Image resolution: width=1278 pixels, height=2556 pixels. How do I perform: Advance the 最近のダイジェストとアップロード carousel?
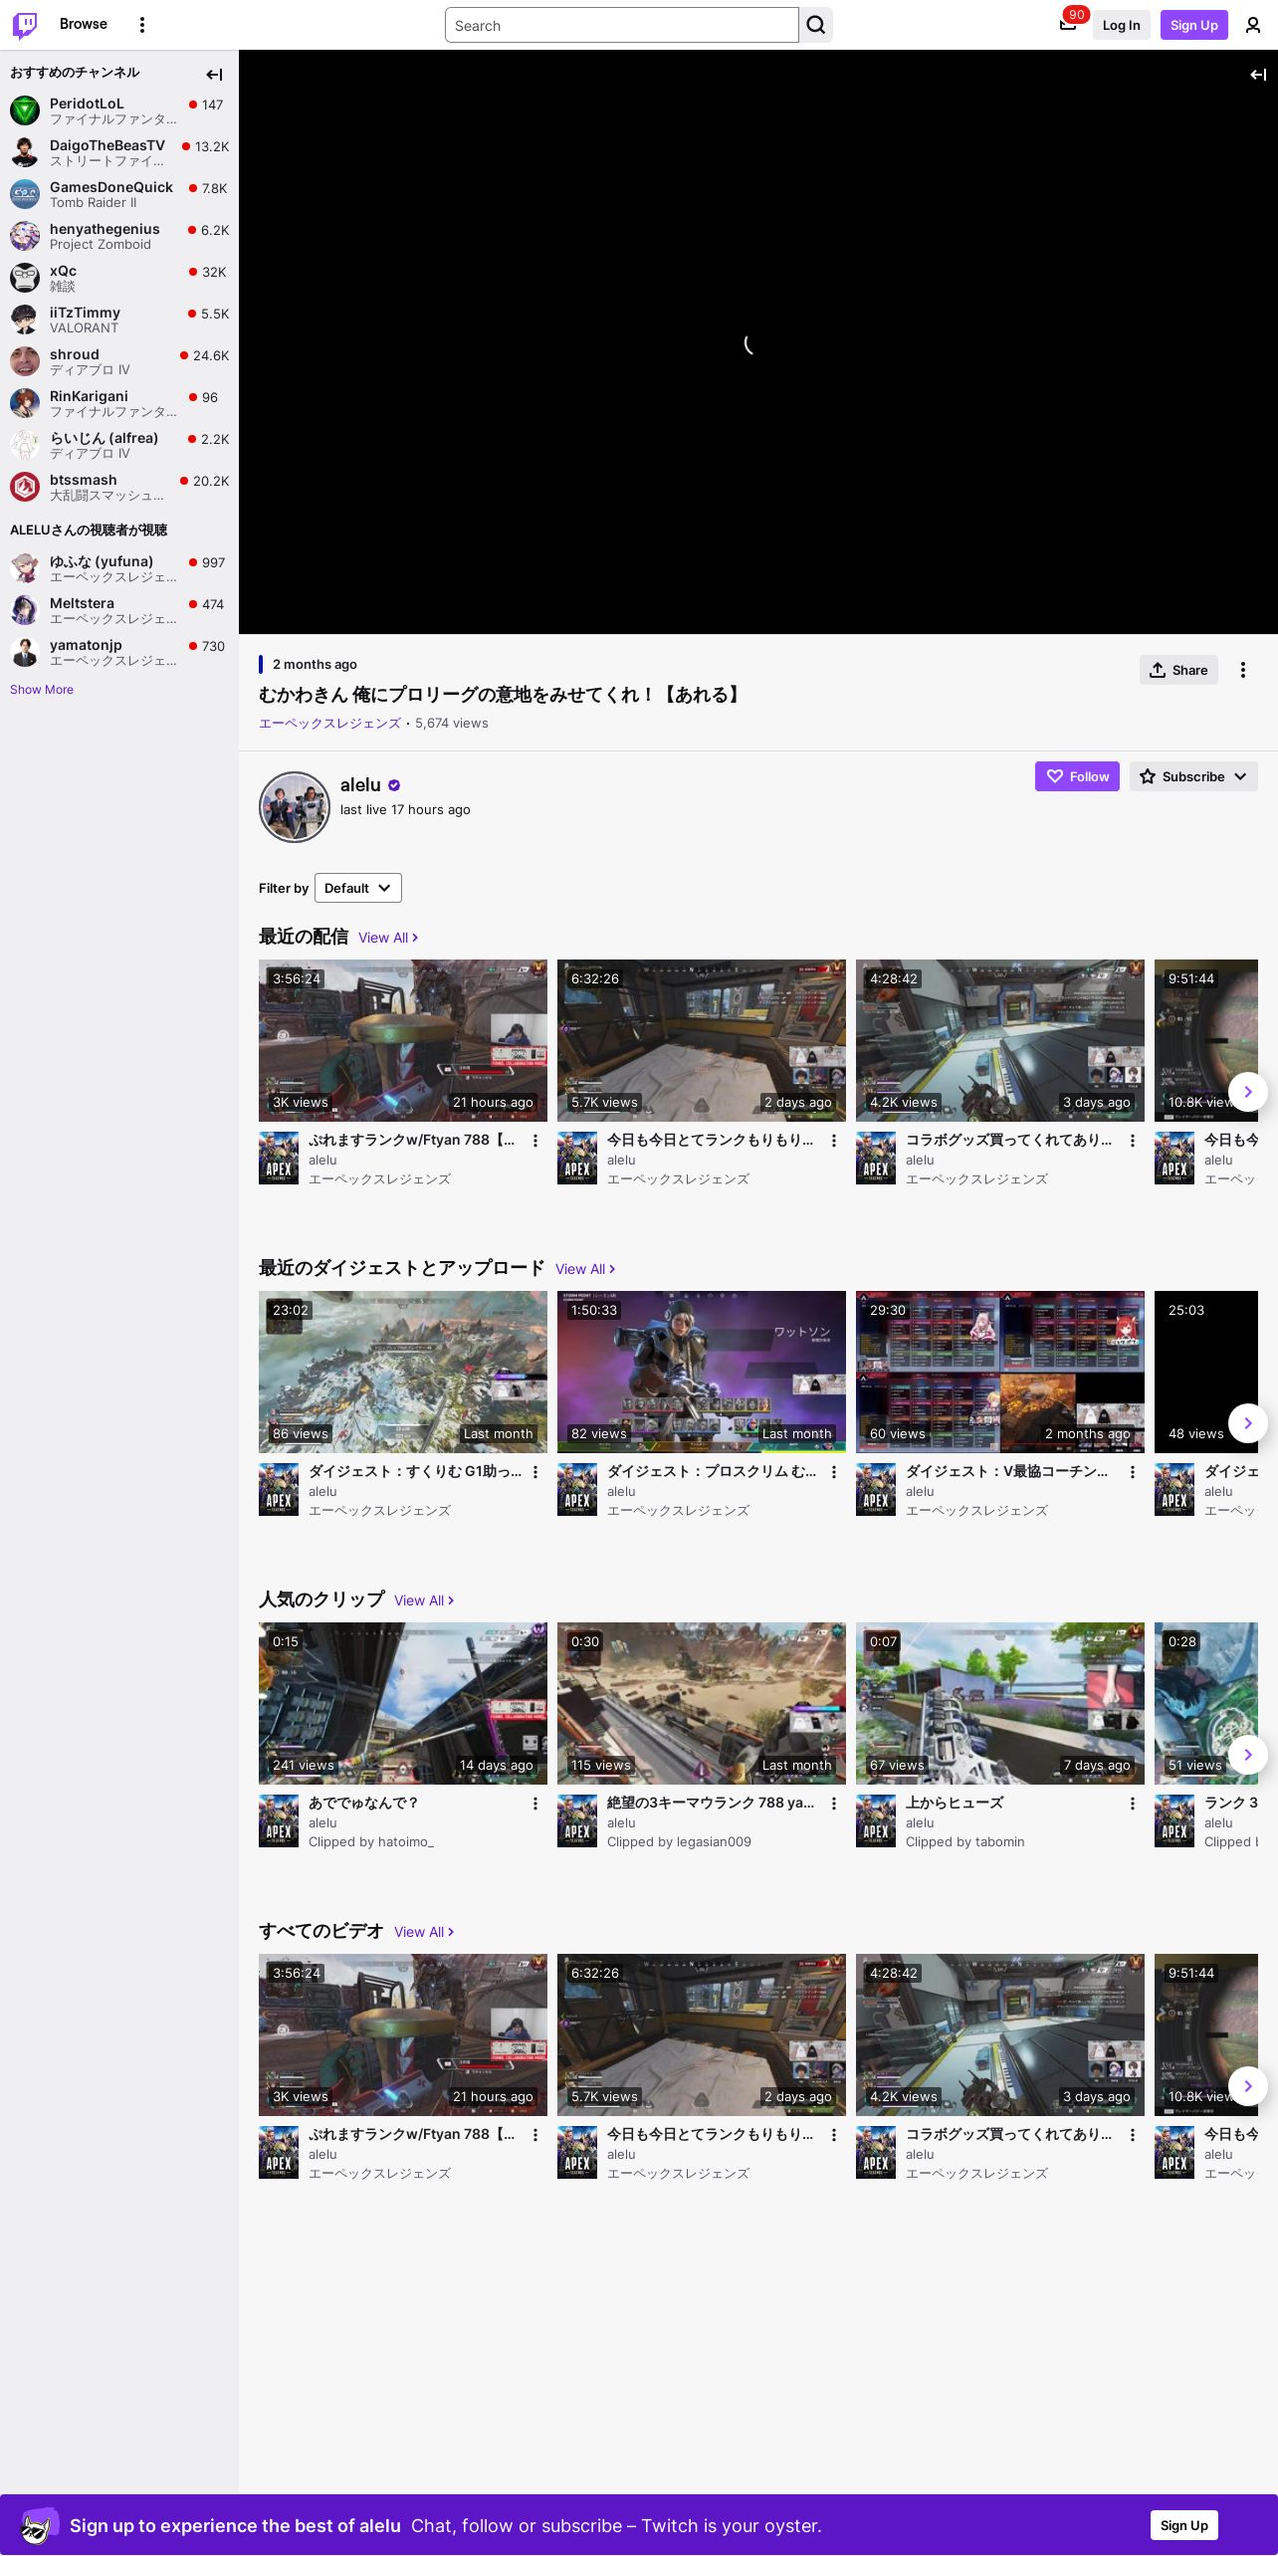1248,1423
